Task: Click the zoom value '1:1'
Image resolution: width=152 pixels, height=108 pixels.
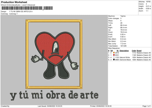Action: click(147, 11)
